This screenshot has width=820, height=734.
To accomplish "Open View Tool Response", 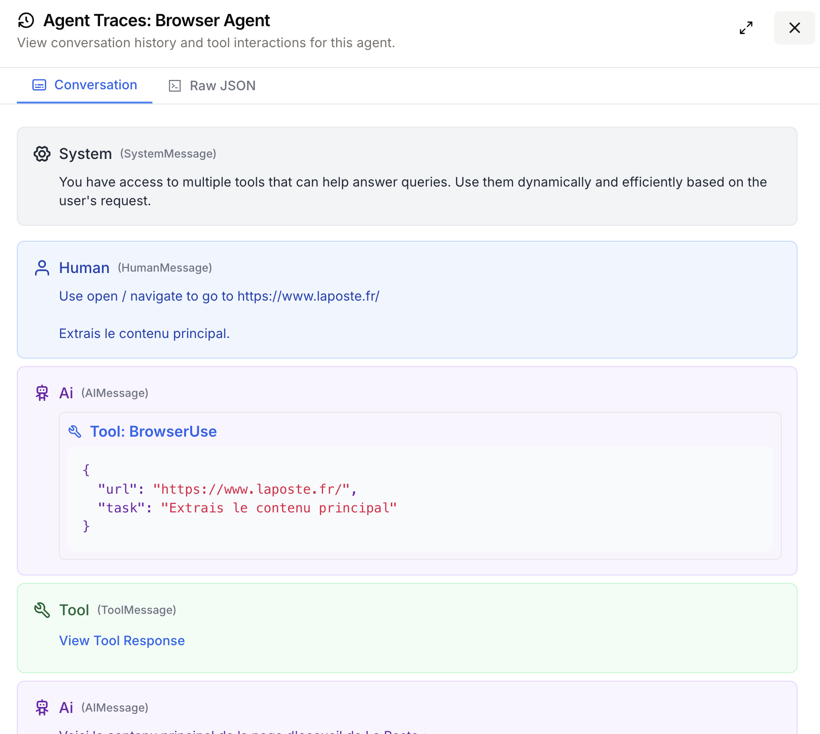I will tap(122, 640).
